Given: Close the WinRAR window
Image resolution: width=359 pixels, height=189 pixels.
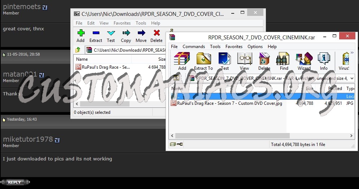Looking at the screenshot, I should click(347, 36).
